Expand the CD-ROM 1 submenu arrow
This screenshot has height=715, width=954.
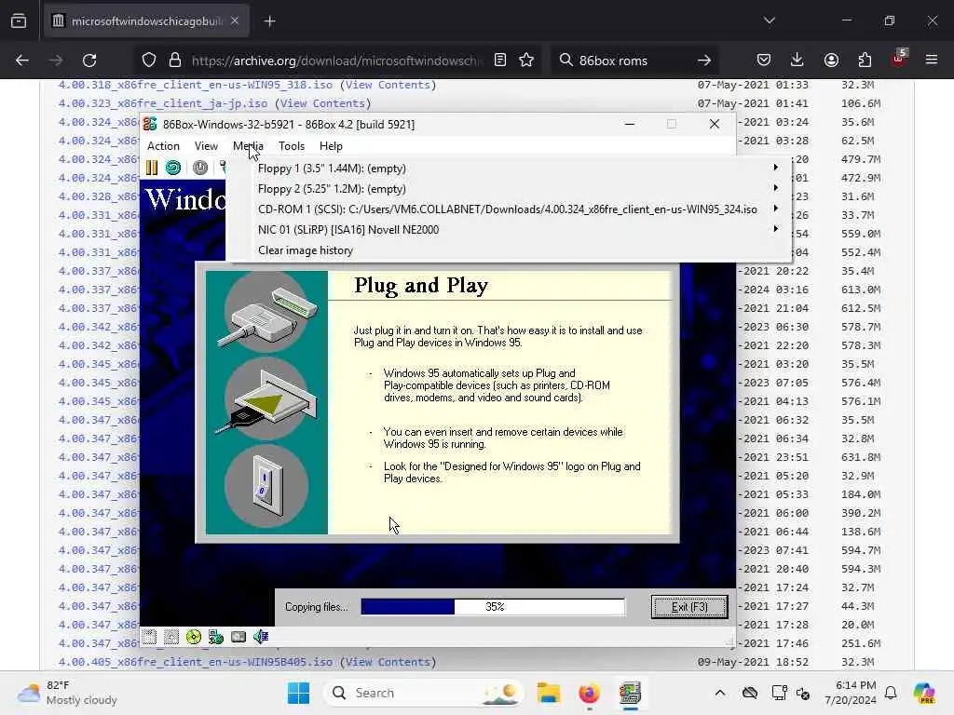[x=776, y=208]
